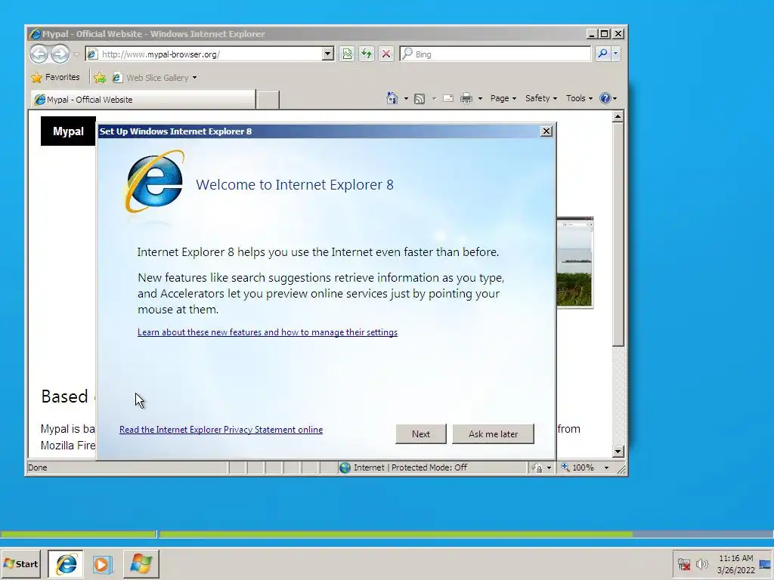Click the Home icon in command bar

(x=392, y=98)
